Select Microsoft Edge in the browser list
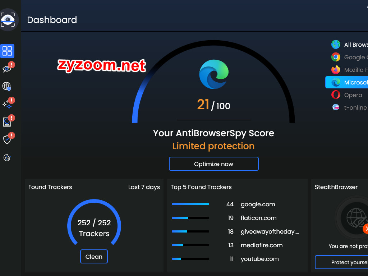Viewport: 368px width, 276px height. pyautogui.click(x=347, y=82)
